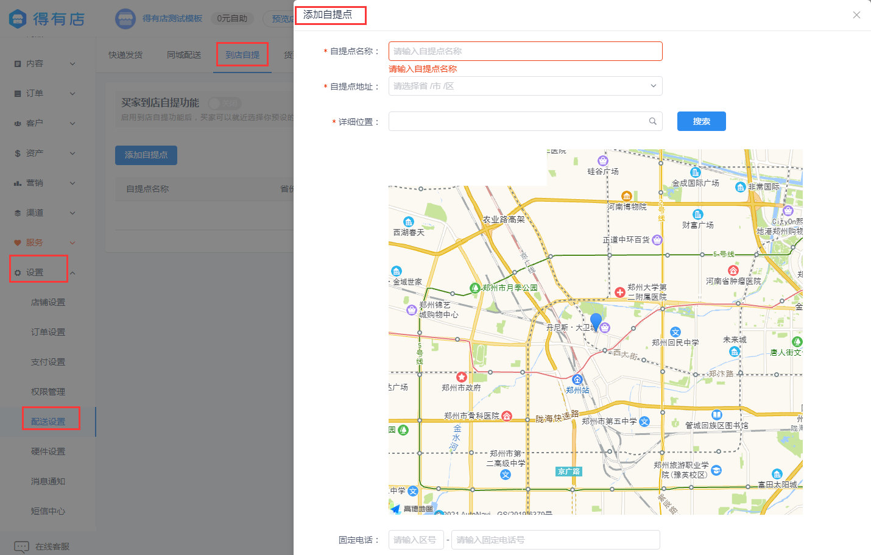871x555 pixels.
Task: Focus the 请输入区号 area code field
Action: tap(416, 540)
